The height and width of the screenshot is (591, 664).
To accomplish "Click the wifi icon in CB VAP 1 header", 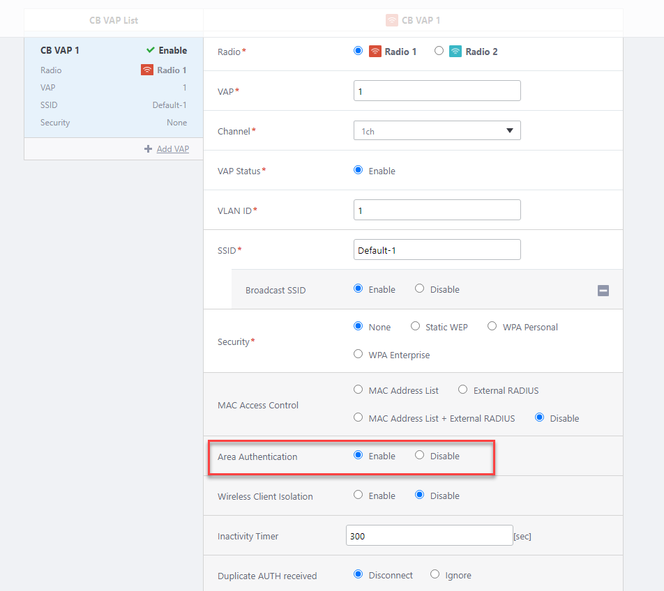I will click(x=392, y=21).
